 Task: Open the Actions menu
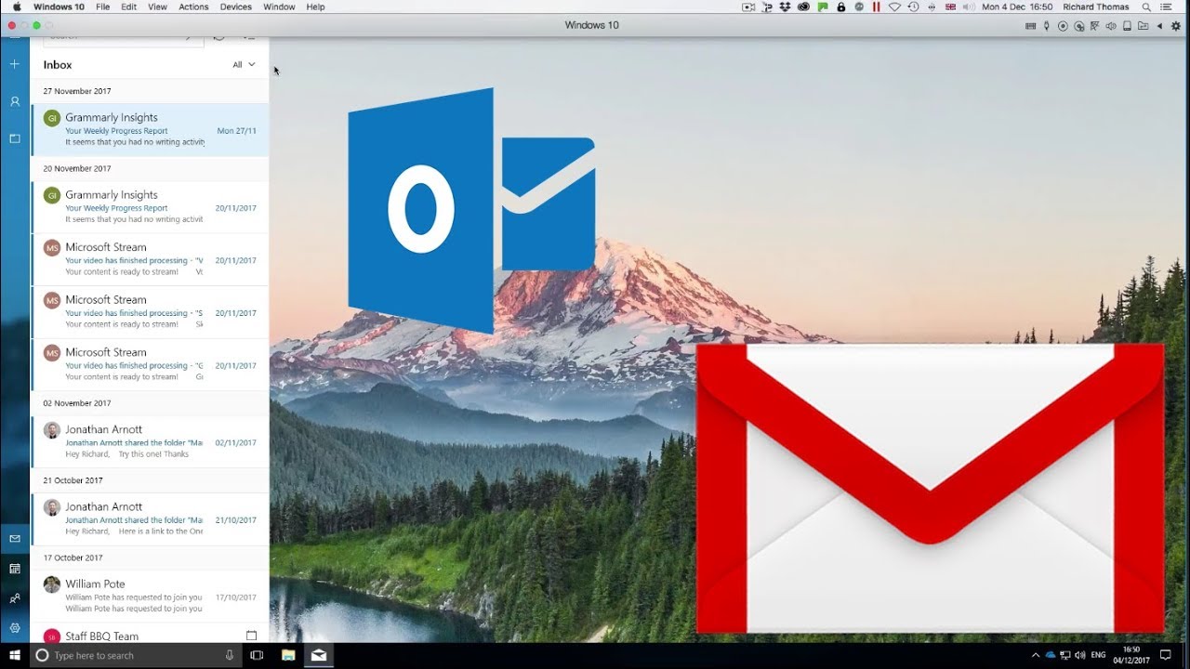[193, 7]
